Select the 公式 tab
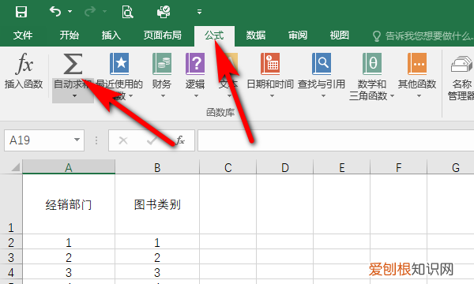This screenshot has height=284, width=474. (x=214, y=35)
